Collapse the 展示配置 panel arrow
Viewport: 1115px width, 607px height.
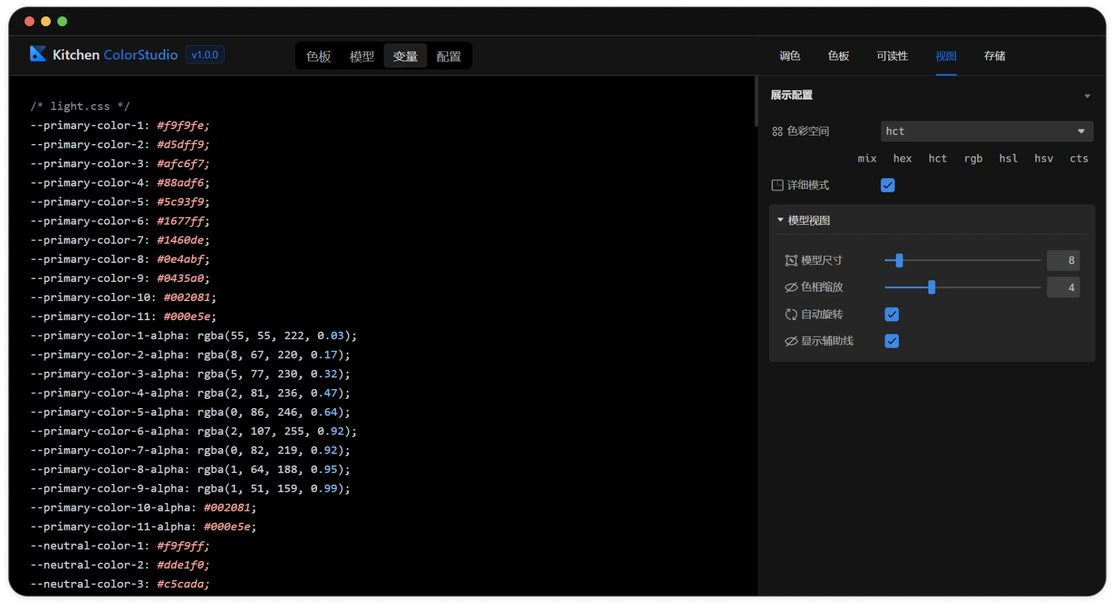point(1087,96)
